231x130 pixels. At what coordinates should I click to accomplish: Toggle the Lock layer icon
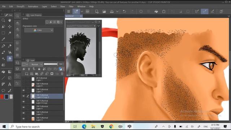click(x=39, y=69)
